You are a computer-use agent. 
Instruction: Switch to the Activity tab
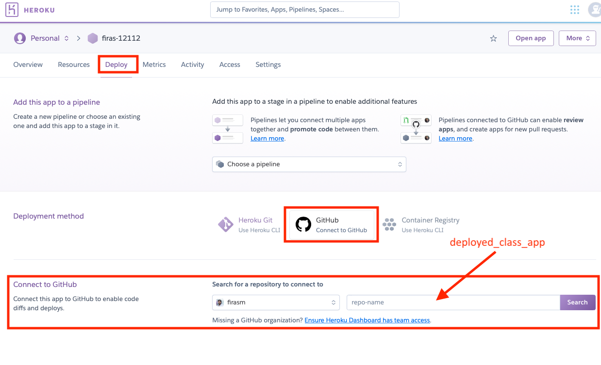(192, 64)
